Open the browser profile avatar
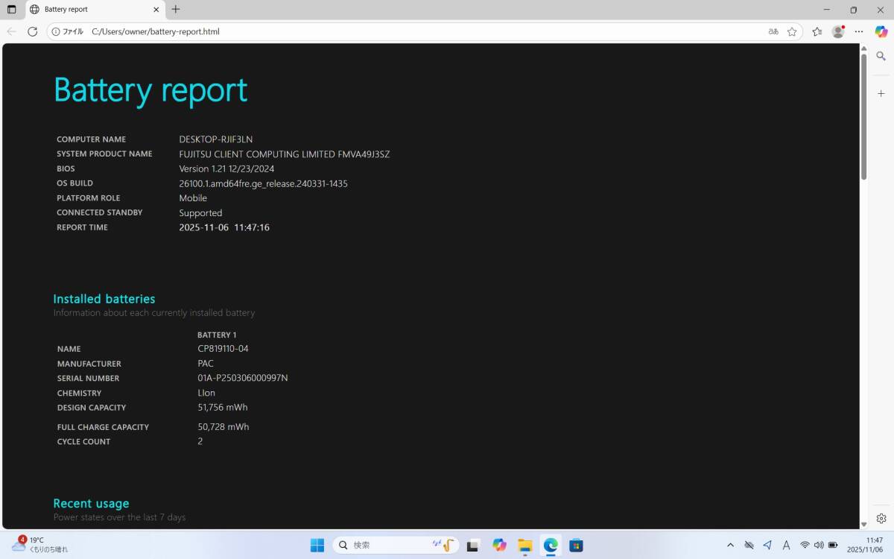This screenshot has height=559, width=894. click(x=838, y=31)
